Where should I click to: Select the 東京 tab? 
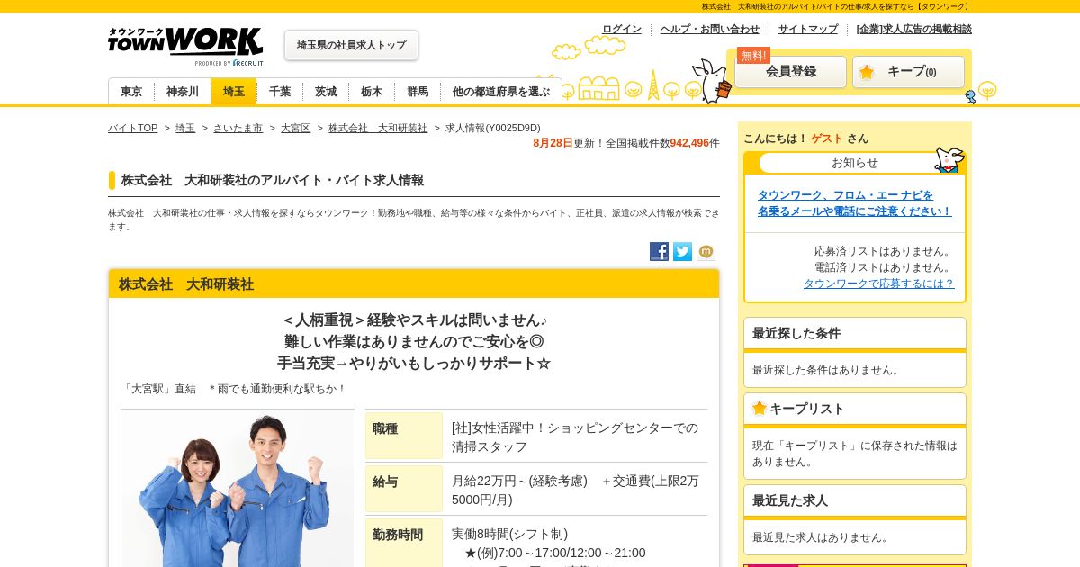pos(131,92)
